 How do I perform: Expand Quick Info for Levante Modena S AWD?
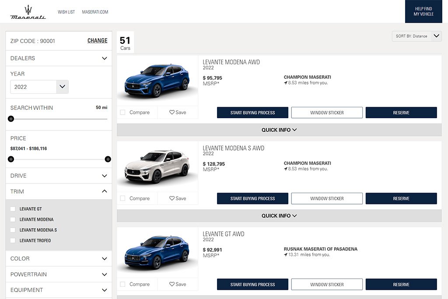279,216
